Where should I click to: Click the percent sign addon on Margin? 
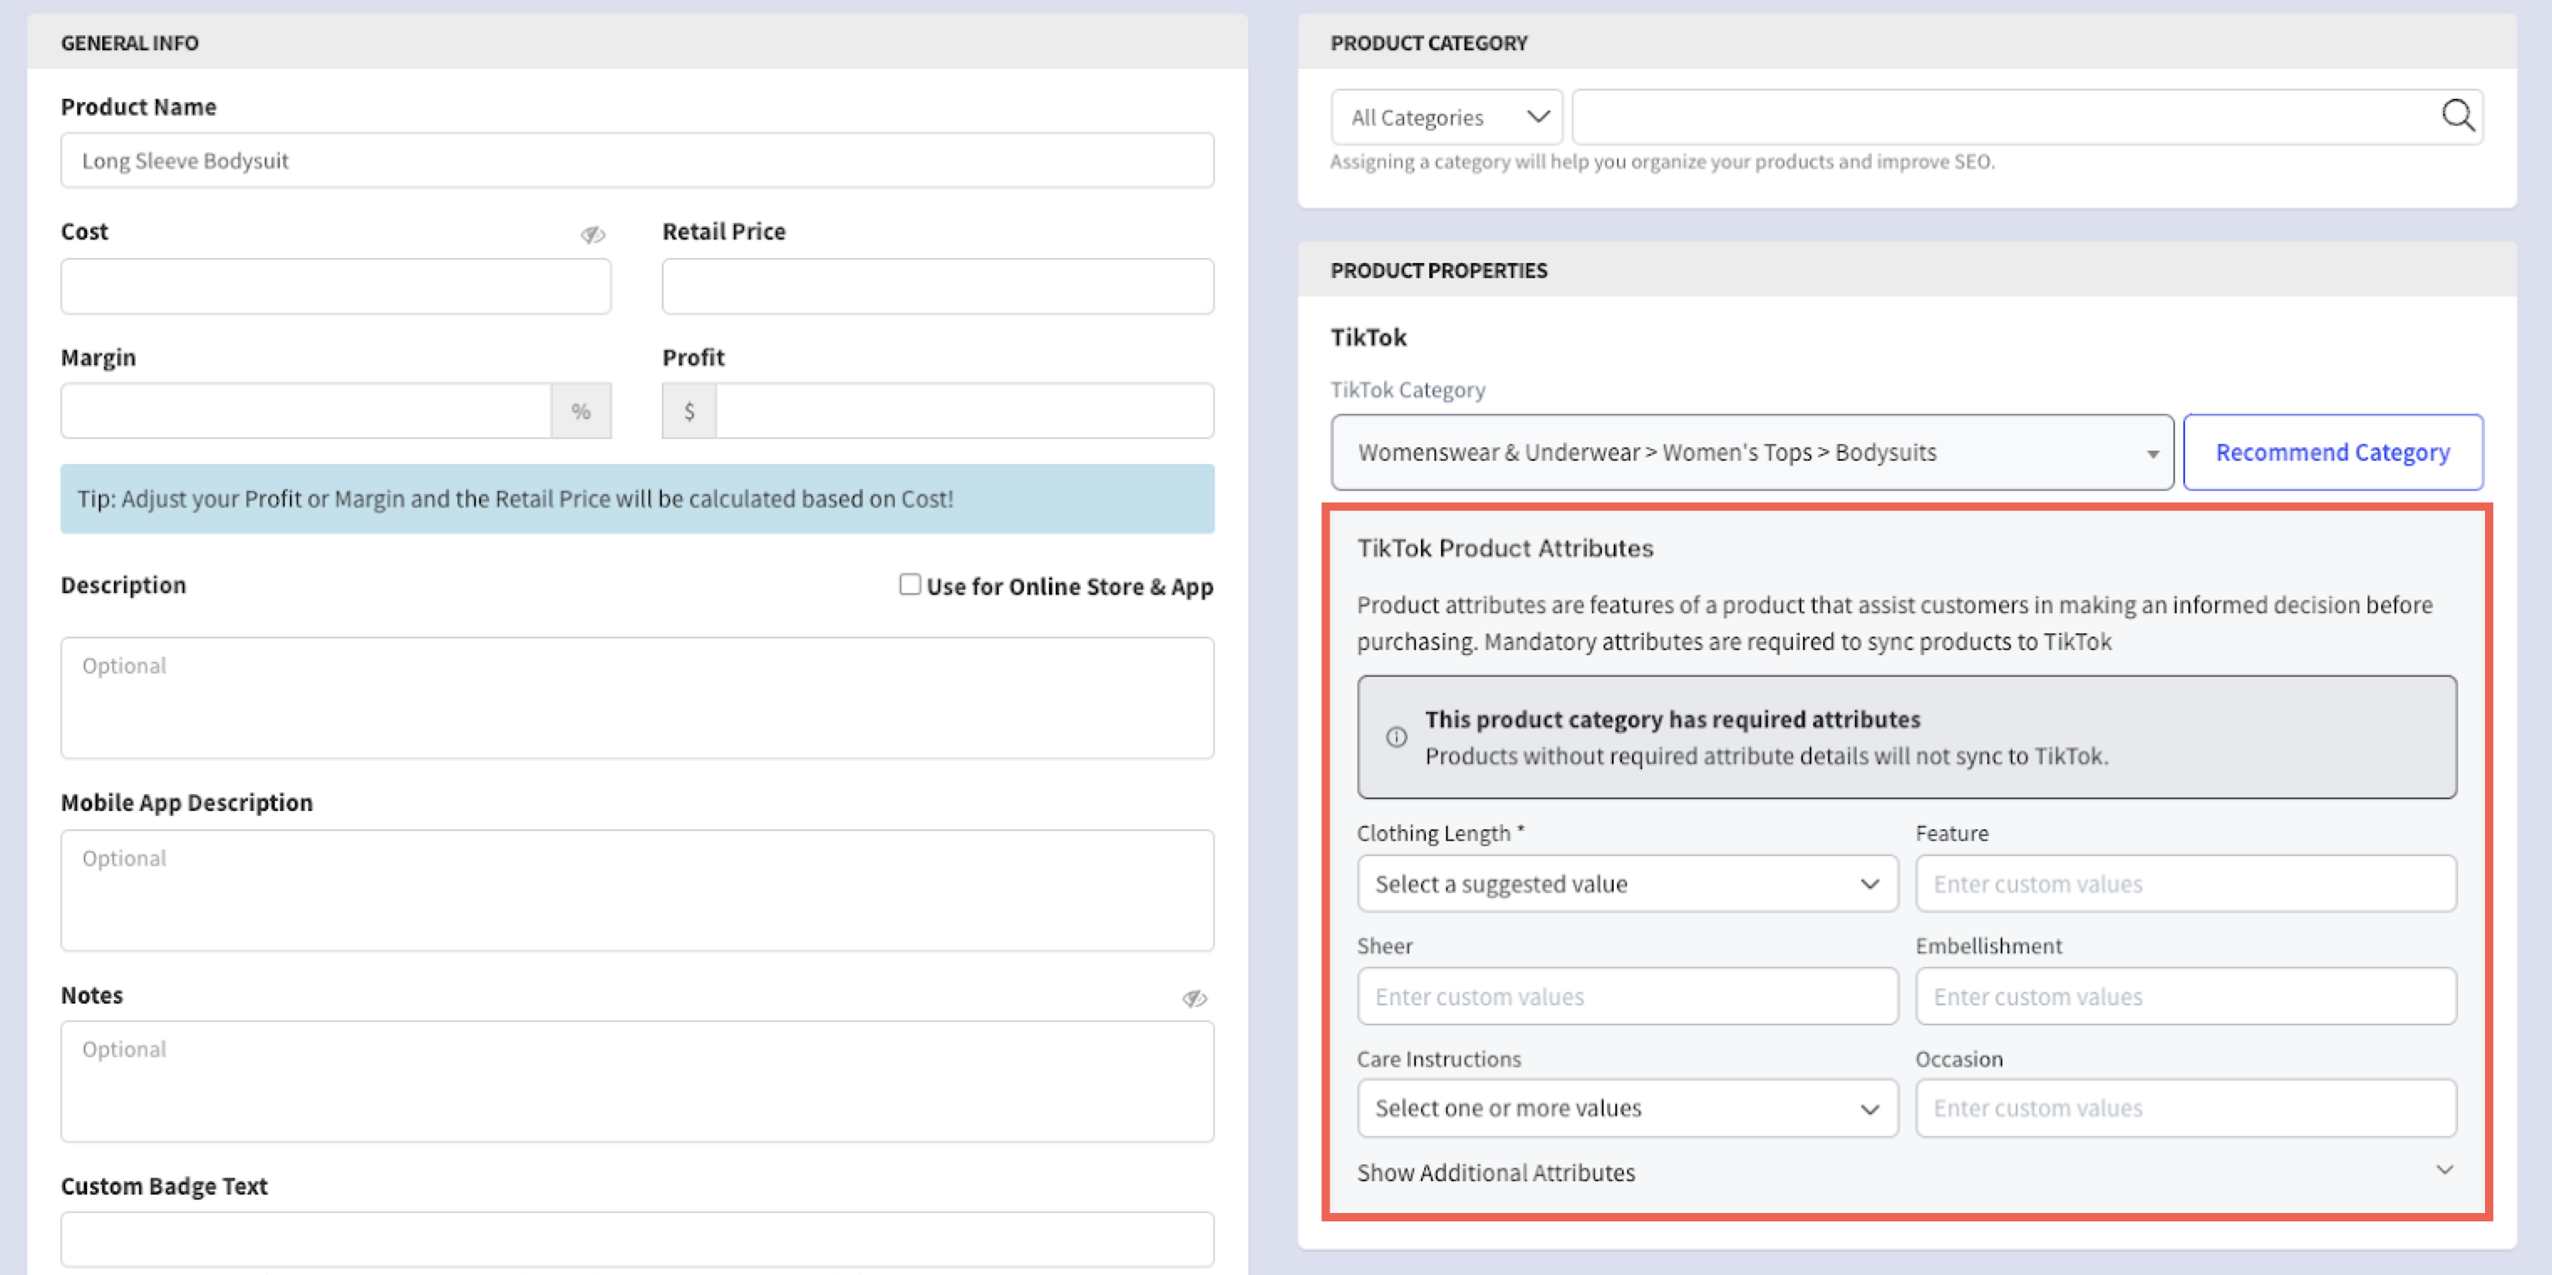(x=581, y=411)
